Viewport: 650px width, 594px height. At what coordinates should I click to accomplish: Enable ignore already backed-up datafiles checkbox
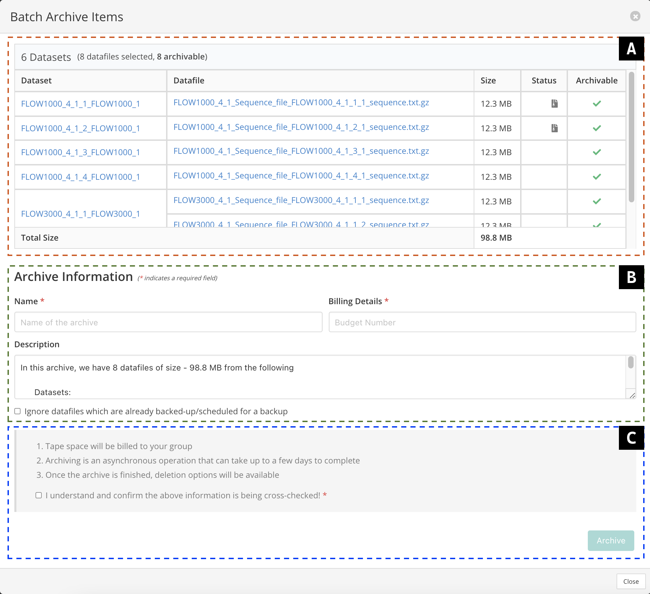(x=17, y=411)
